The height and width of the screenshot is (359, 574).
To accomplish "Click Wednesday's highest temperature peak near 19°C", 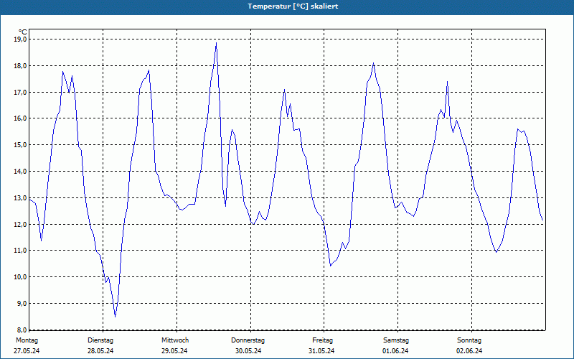I will point(217,43).
